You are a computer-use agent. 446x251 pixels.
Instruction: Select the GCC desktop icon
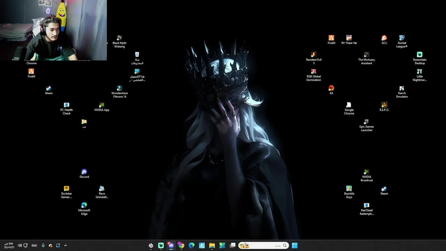[384, 40]
